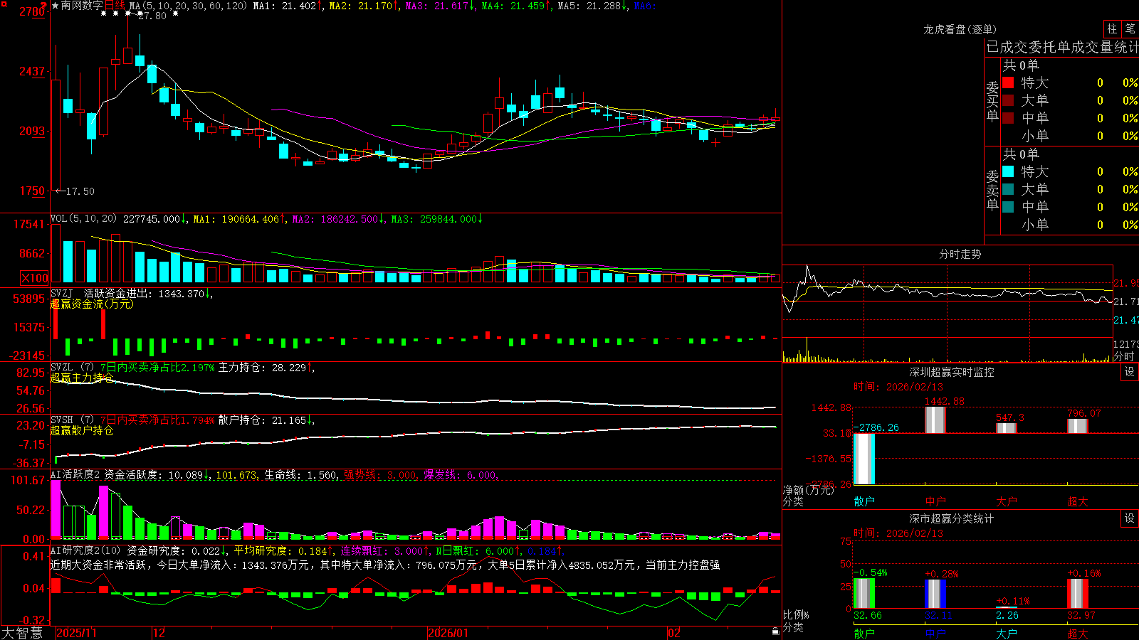This screenshot has height=640, width=1139.
Task: Switch order view to 笔 mode
Action: coord(1130,28)
